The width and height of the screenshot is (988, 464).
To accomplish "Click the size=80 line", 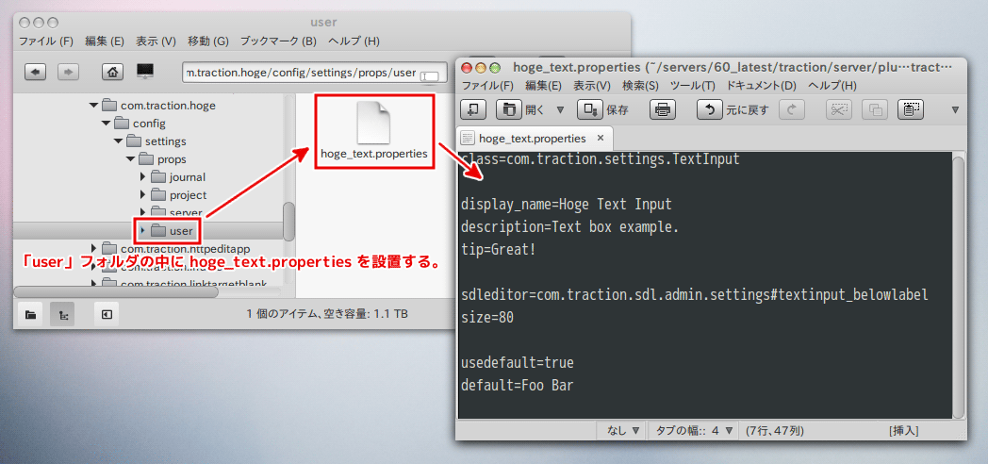I will 487,318.
